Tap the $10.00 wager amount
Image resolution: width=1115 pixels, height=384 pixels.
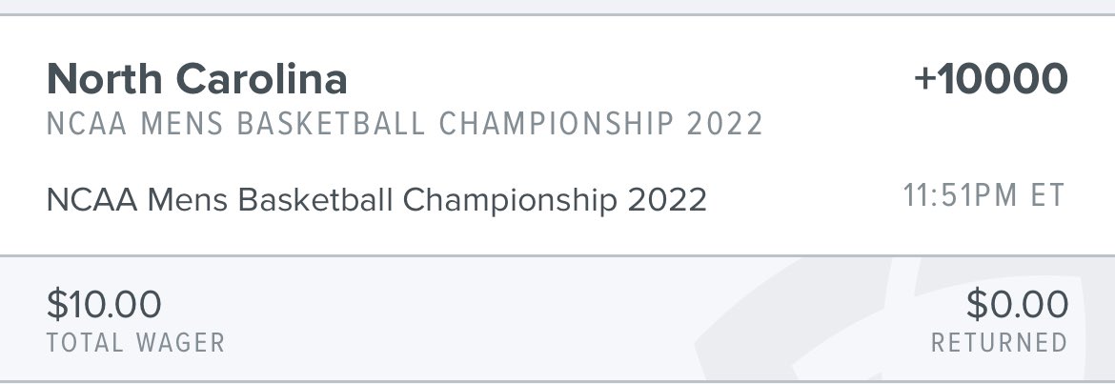(104, 305)
